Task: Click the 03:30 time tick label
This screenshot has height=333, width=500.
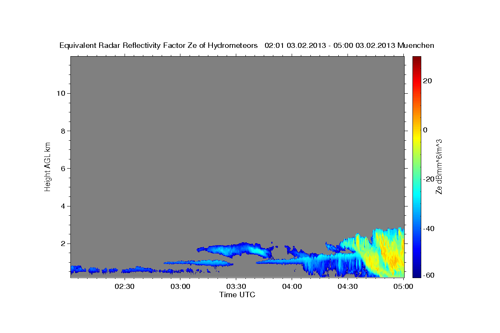Action: pos(236,287)
